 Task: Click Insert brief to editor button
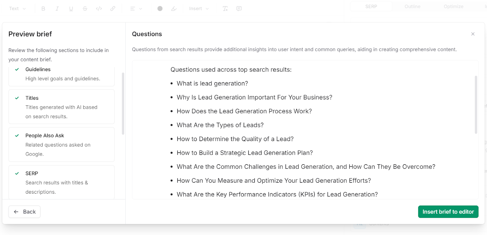(448, 212)
